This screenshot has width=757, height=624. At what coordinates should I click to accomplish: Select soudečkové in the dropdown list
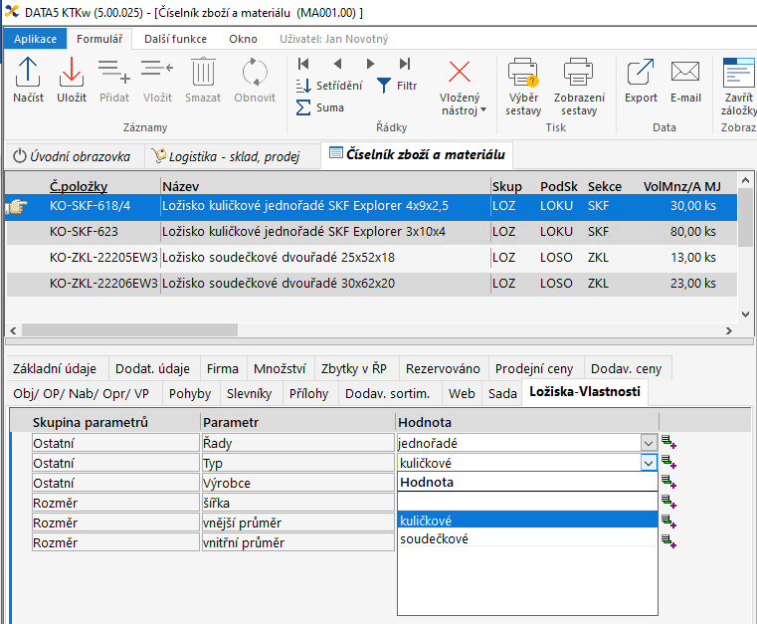(434, 539)
